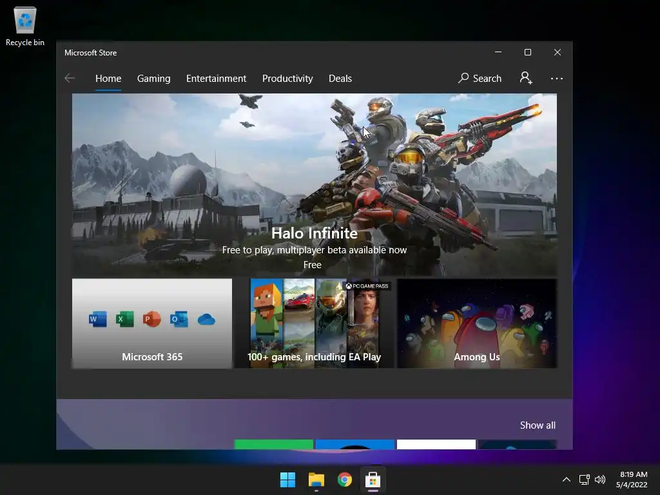The width and height of the screenshot is (660, 495).
Task: Open the 100+ games EA Play tile
Action: tap(315, 324)
